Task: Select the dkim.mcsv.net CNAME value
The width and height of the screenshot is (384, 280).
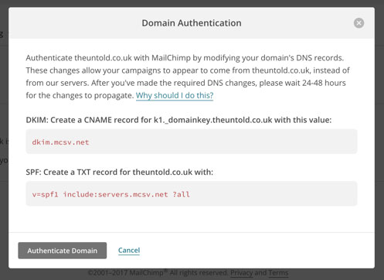Action: tap(60, 142)
